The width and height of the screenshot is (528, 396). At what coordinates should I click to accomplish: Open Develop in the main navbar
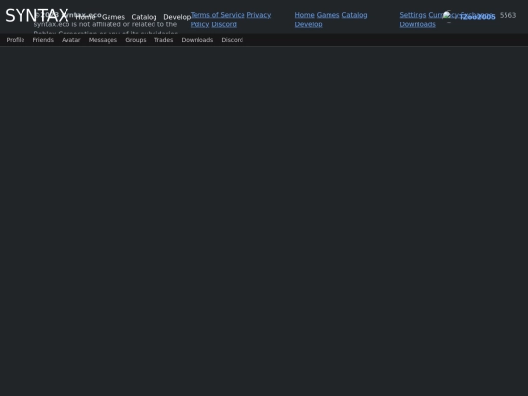[177, 17]
